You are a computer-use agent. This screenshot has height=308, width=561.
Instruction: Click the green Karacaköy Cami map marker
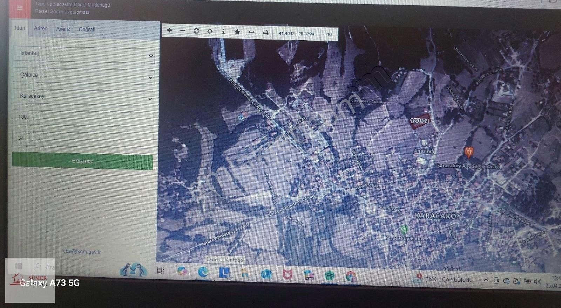[x=404, y=230]
